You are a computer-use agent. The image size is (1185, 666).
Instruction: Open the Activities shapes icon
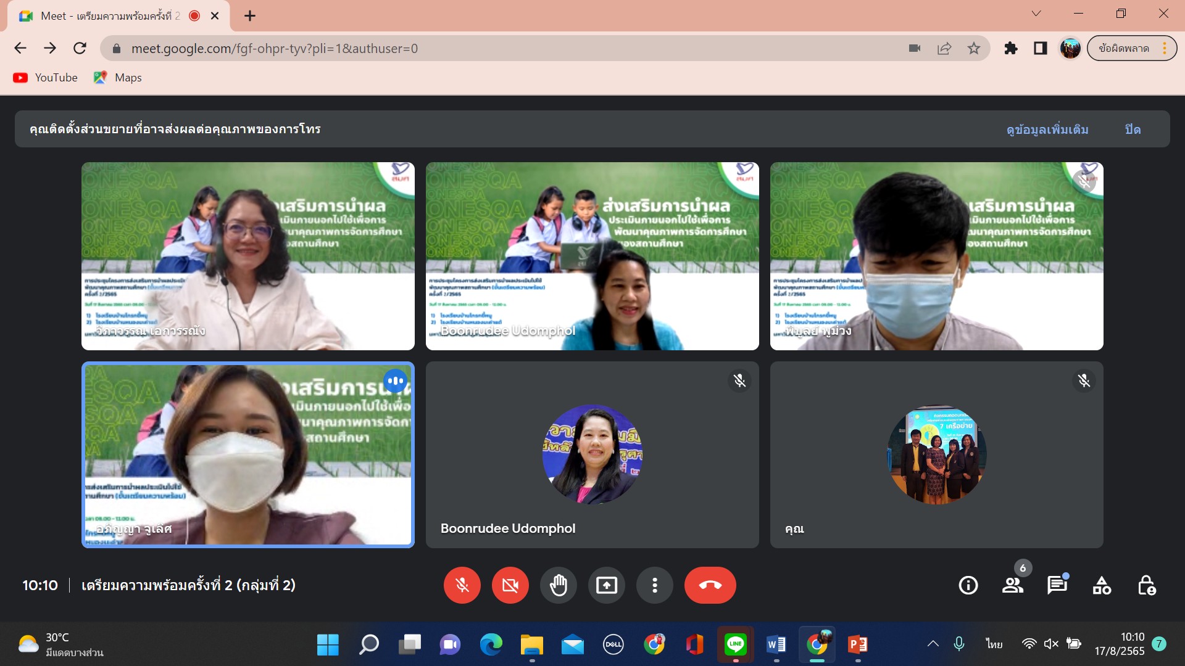1102,585
